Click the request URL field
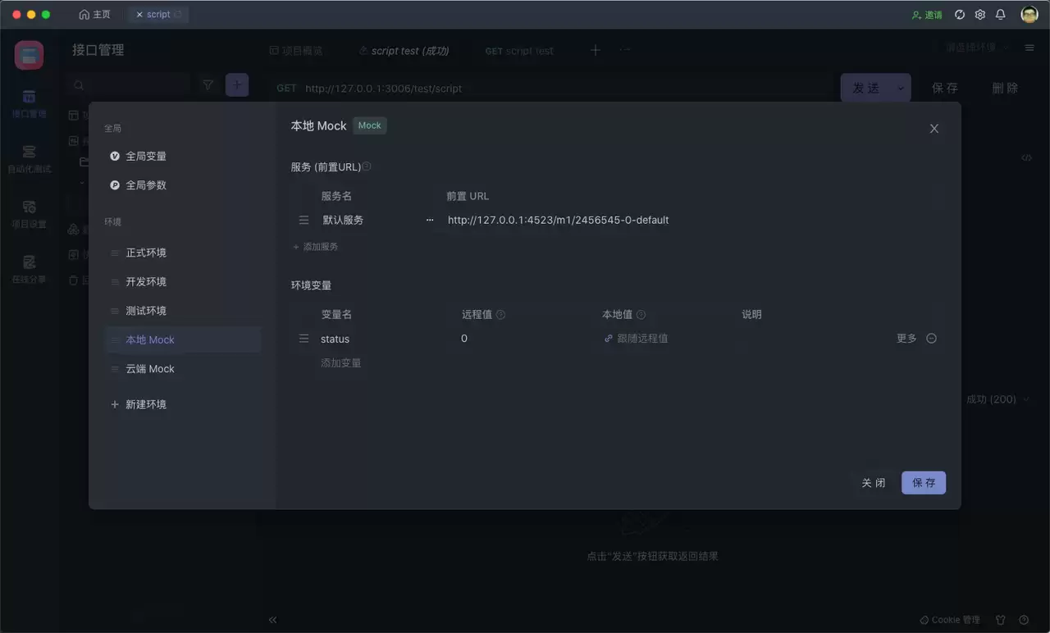Image resolution: width=1050 pixels, height=633 pixels. tap(566, 88)
